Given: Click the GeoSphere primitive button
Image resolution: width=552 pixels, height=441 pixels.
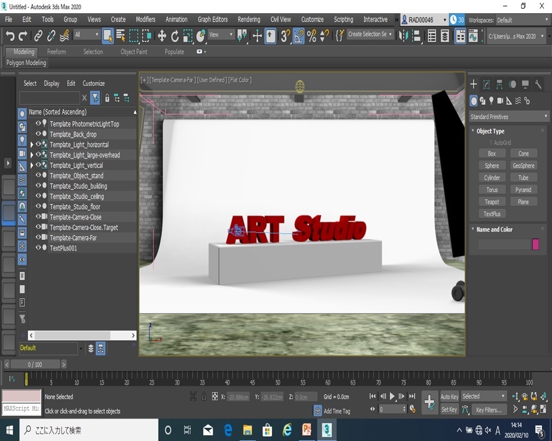Looking at the screenshot, I should click(x=523, y=166).
